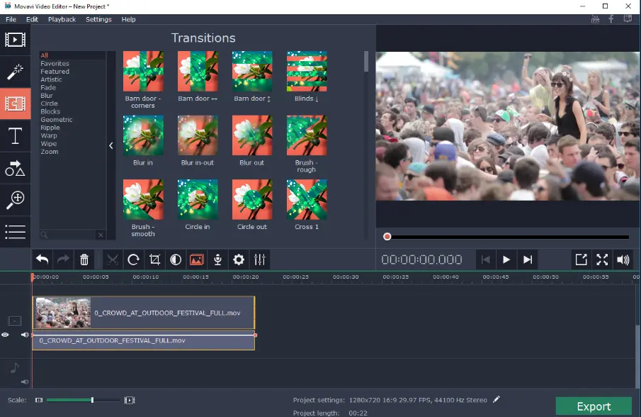
Task: Open the Filters magic wand tab
Action: (15, 72)
